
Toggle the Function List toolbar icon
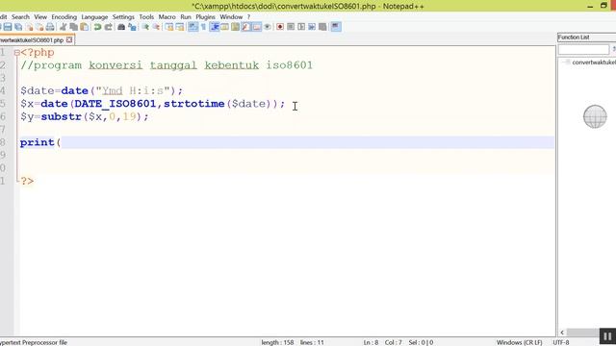pos(246,27)
